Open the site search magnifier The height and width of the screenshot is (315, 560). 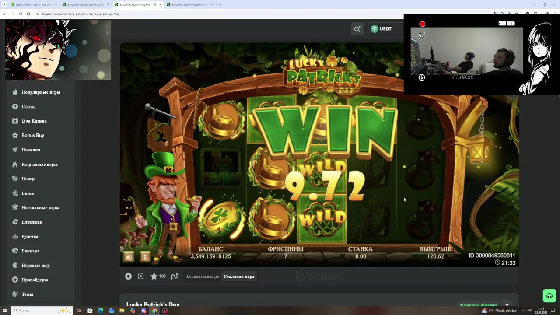tap(357, 29)
